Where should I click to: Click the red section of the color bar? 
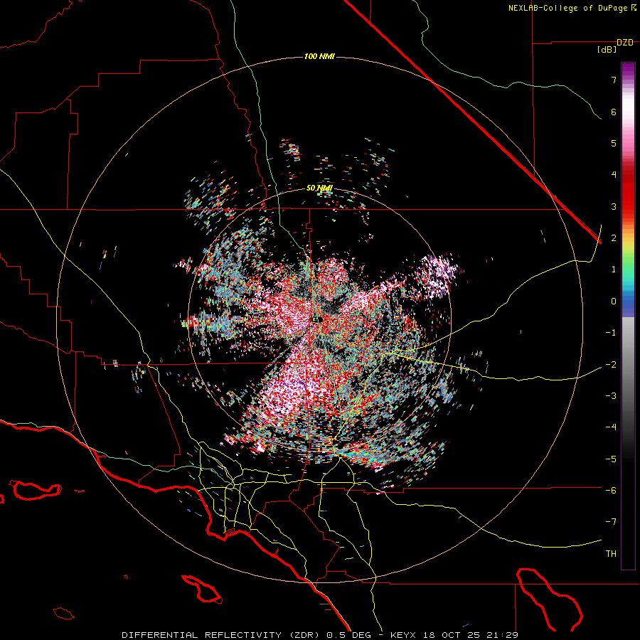[x=628, y=192]
